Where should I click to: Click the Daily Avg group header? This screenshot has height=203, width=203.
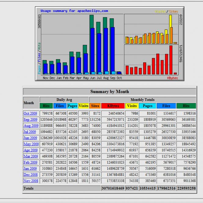point(64,100)
